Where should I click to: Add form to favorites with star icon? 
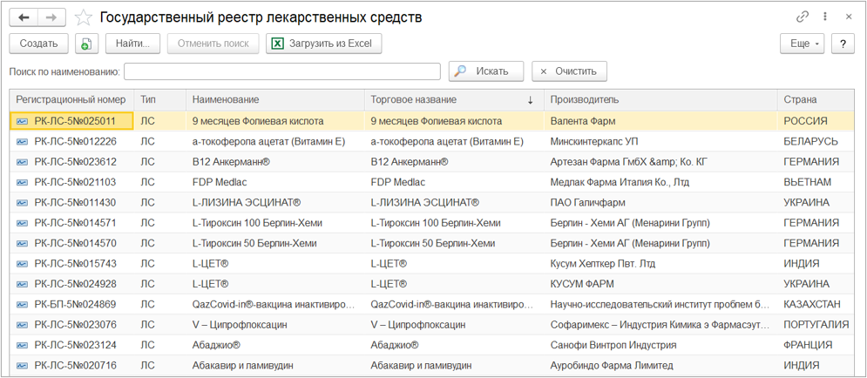point(83,17)
